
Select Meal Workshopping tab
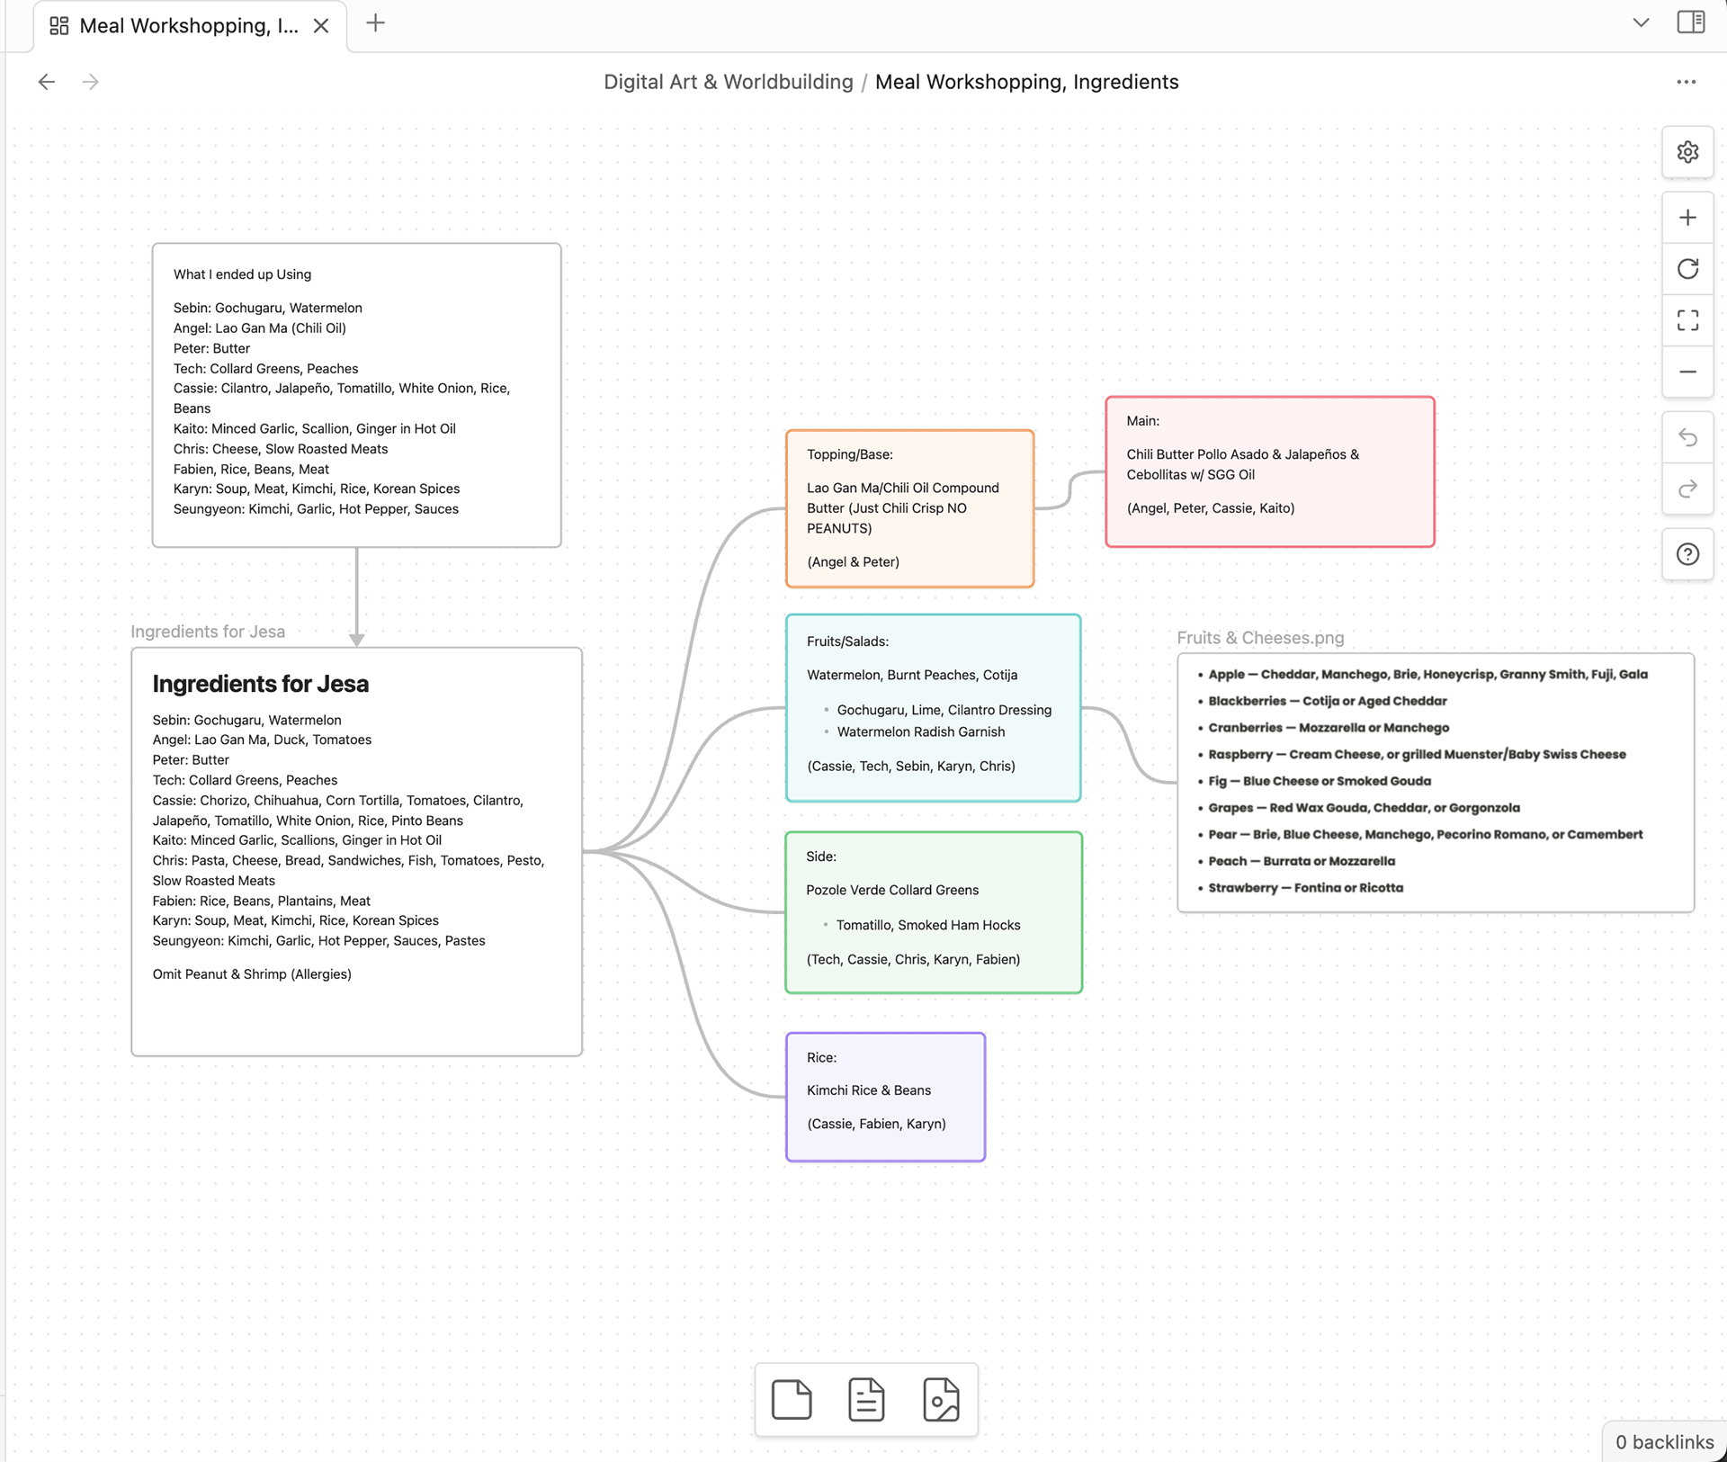(188, 26)
